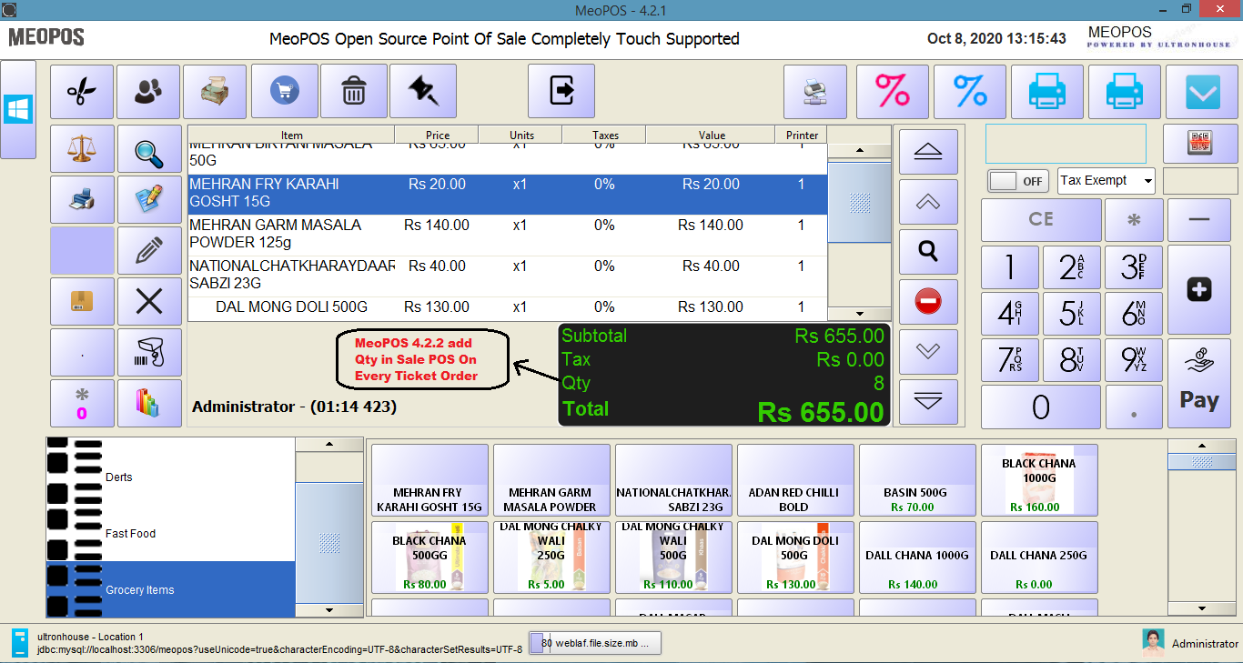Viewport: 1243px width, 663px height.
Task: Add BLACK CHANA 1000G product with image
Action: click(1038, 480)
